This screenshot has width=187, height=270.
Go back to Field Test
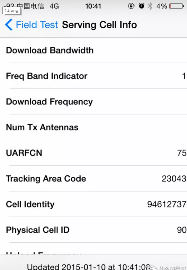click(37, 25)
